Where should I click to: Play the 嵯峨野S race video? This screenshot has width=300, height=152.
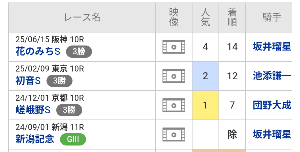tap(174, 105)
